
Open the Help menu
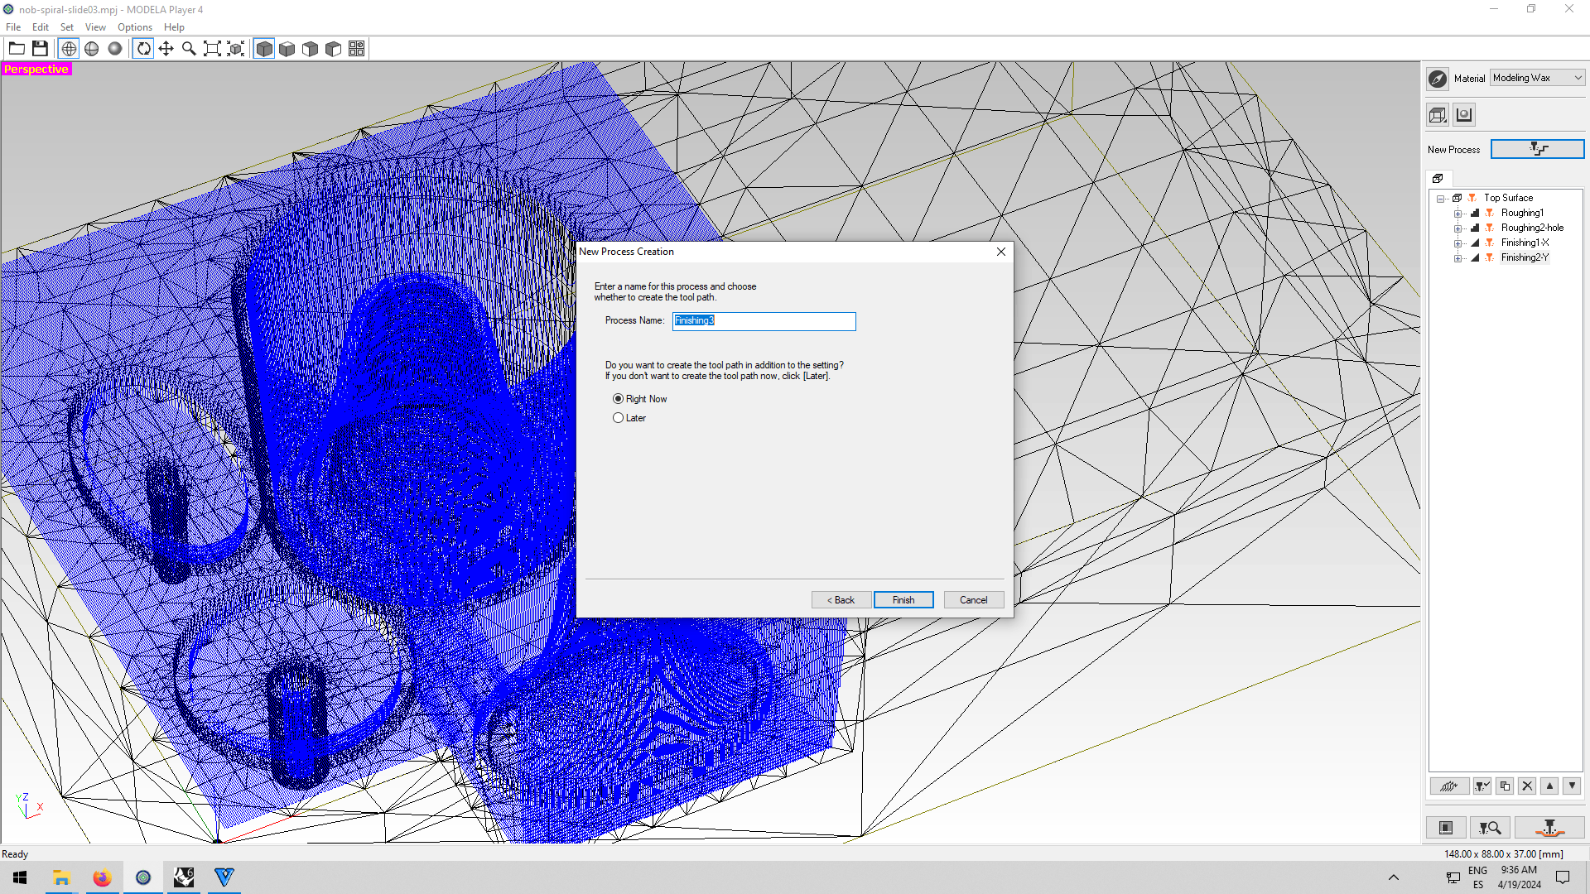pyautogui.click(x=174, y=27)
